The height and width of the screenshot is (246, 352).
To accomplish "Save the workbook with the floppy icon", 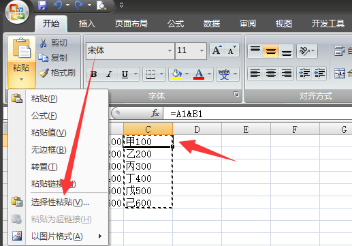I will 43,5.
